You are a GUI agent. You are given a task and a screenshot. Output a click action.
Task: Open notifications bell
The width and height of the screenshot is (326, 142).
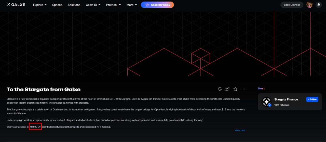click(319, 5)
